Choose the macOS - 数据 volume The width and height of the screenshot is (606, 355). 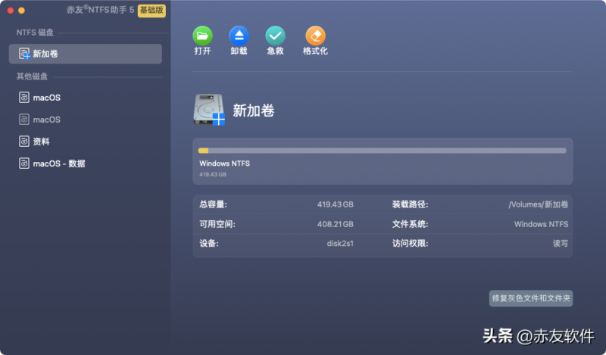[58, 163]
